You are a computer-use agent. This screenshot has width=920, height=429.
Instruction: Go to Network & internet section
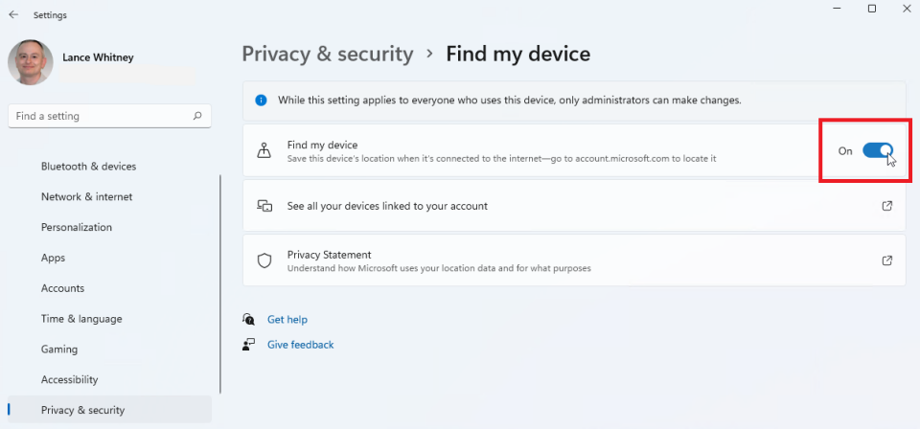click(86, 197)
